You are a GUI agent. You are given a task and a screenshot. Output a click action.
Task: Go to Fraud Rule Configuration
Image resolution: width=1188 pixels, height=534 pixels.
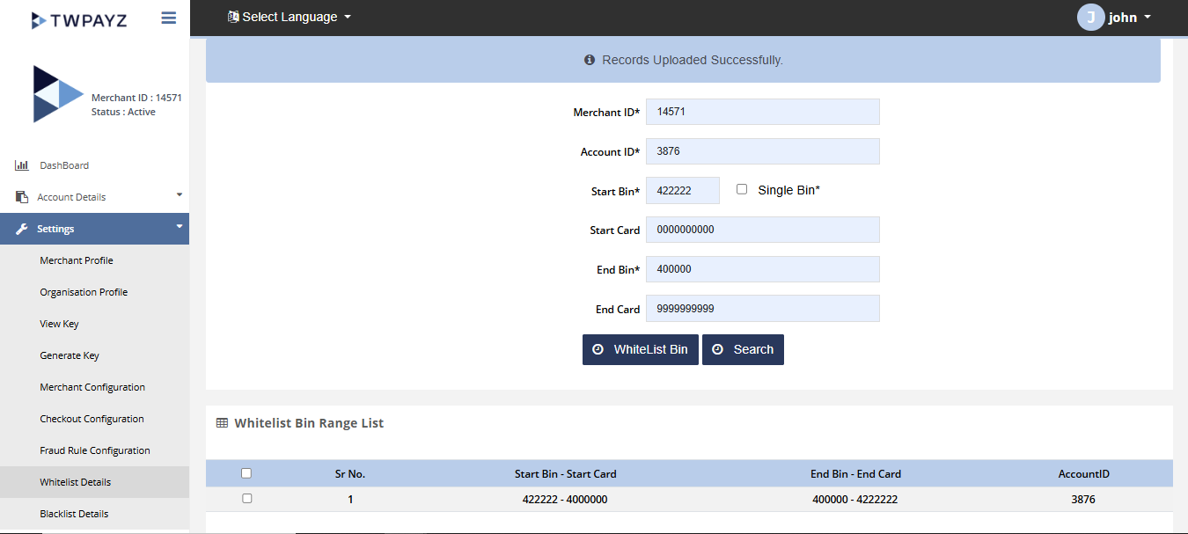(95, 450)
